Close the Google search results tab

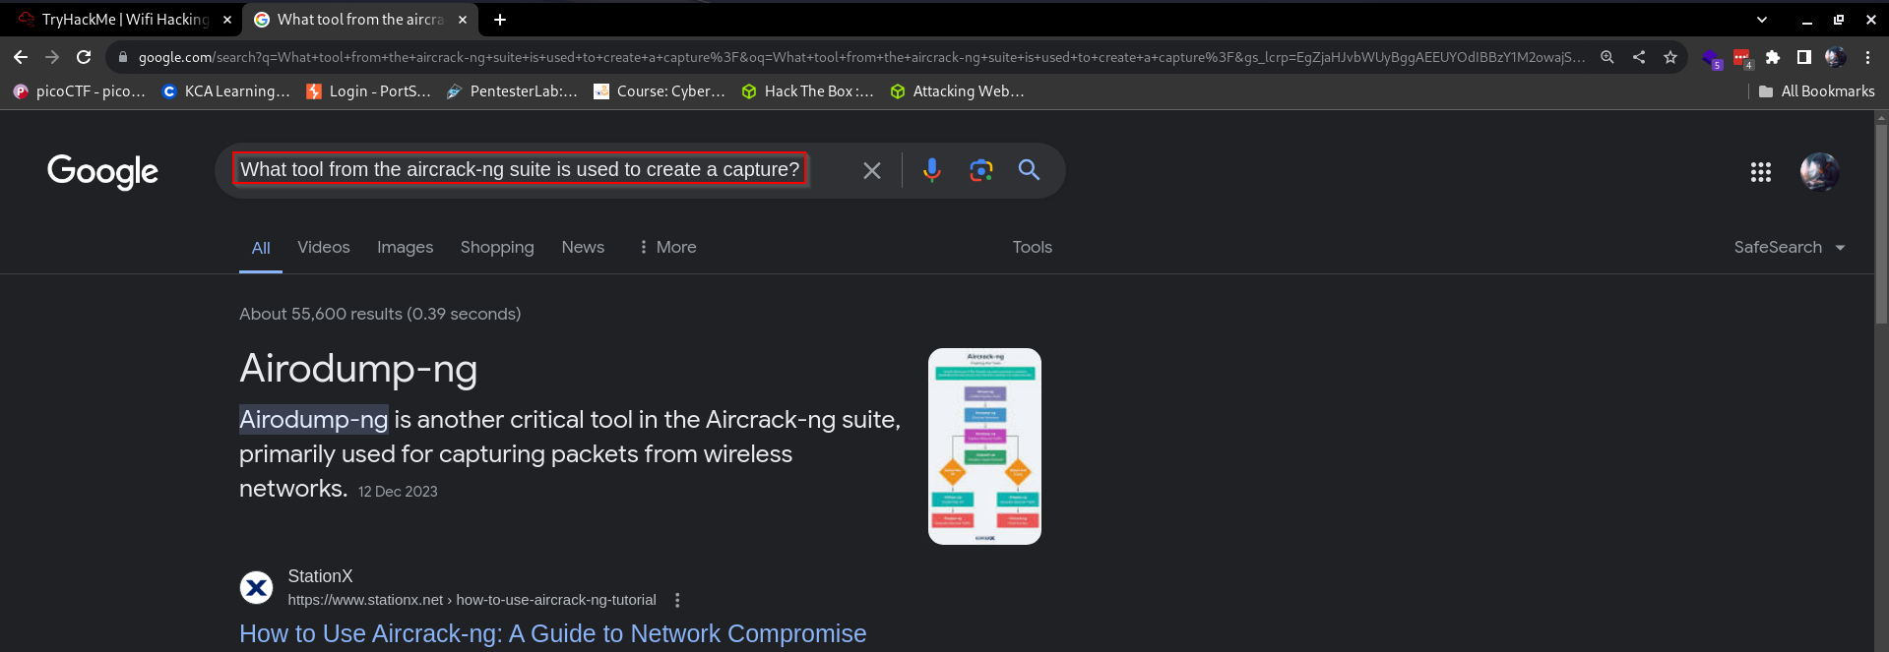463,20
